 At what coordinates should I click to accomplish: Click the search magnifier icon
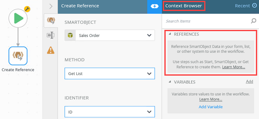tap(253, 21)
